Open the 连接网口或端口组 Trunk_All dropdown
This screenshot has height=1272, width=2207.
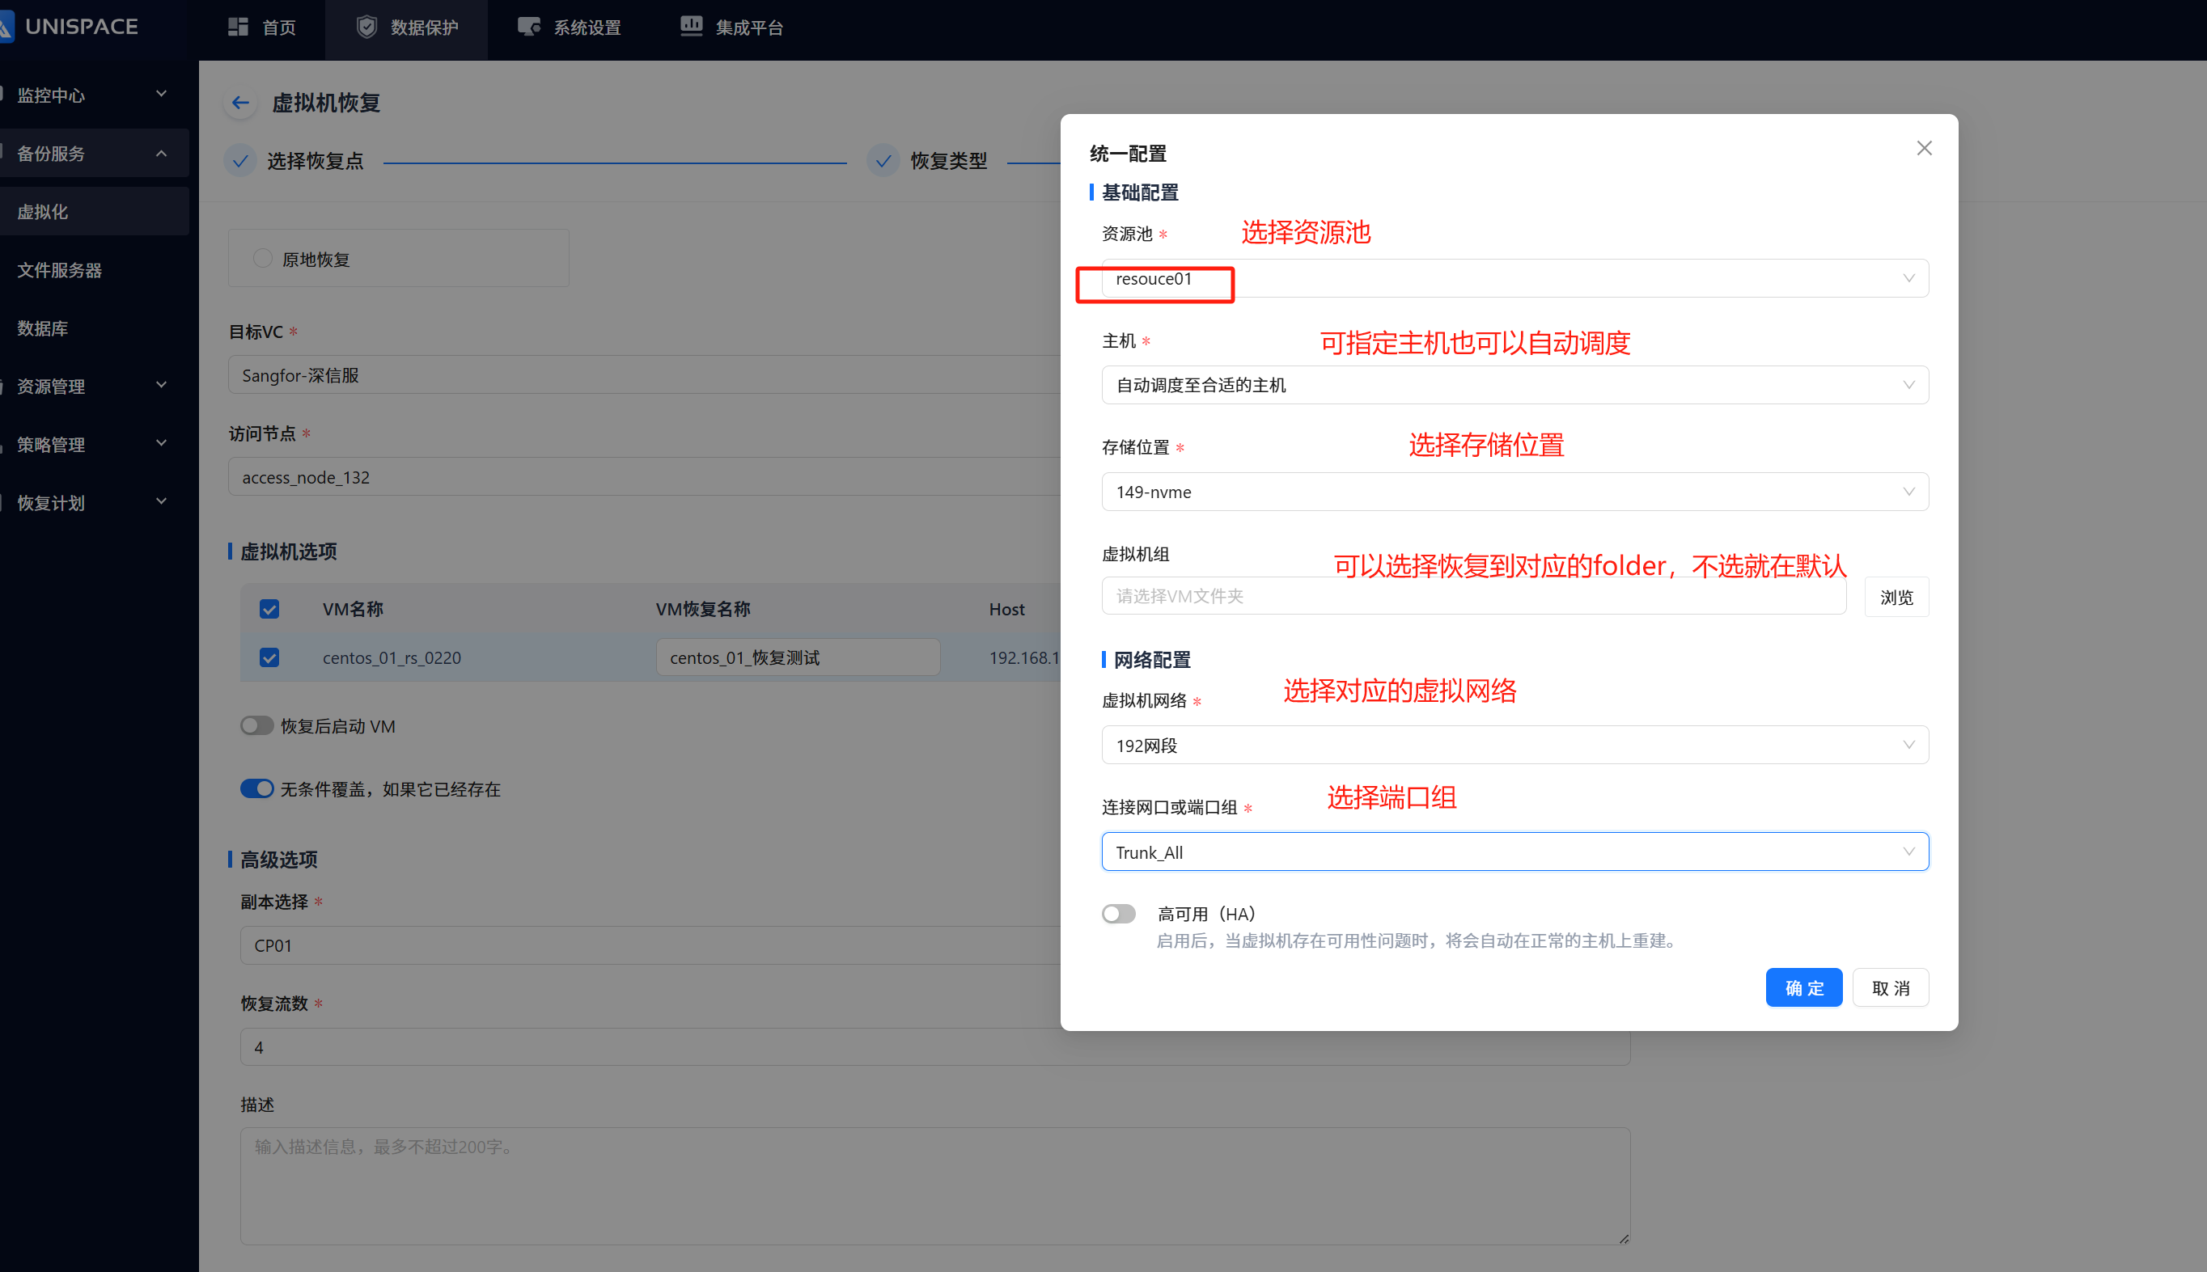tap(1514, 852)
